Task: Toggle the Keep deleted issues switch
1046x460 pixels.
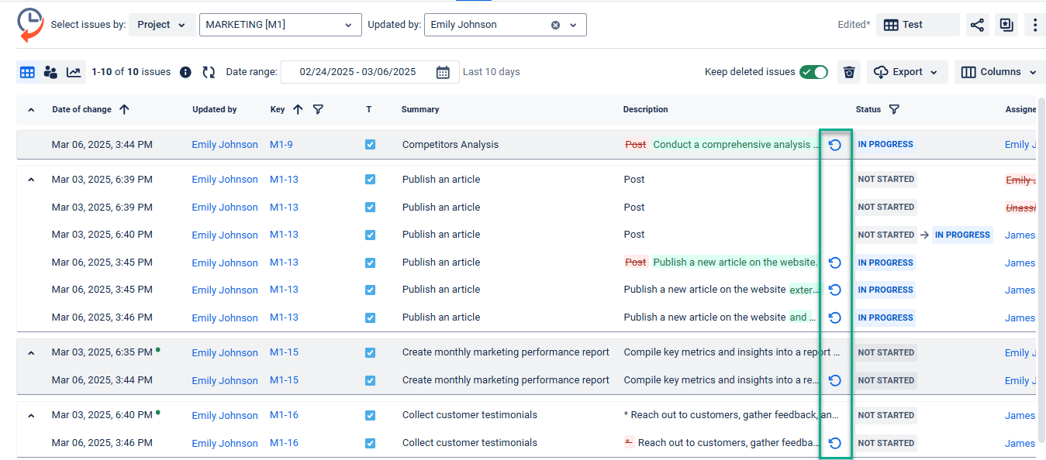Action: (x=814, y=72)
